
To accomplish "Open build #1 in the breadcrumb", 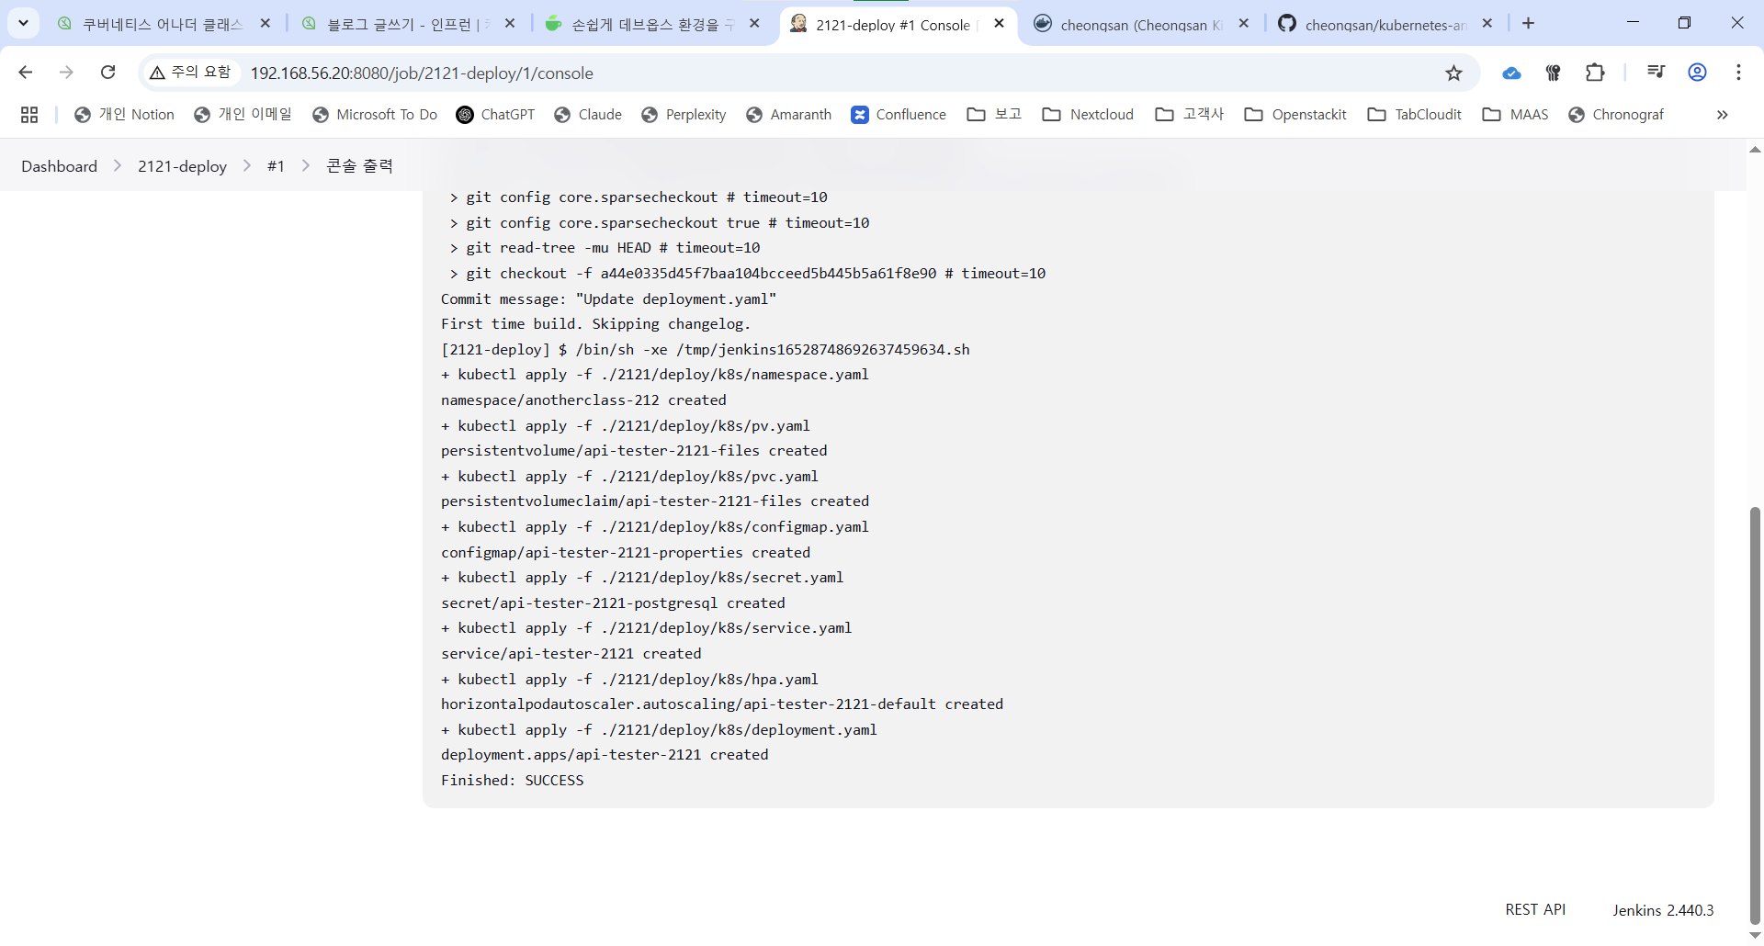I will pyautogui.click(x=276, y=166).
